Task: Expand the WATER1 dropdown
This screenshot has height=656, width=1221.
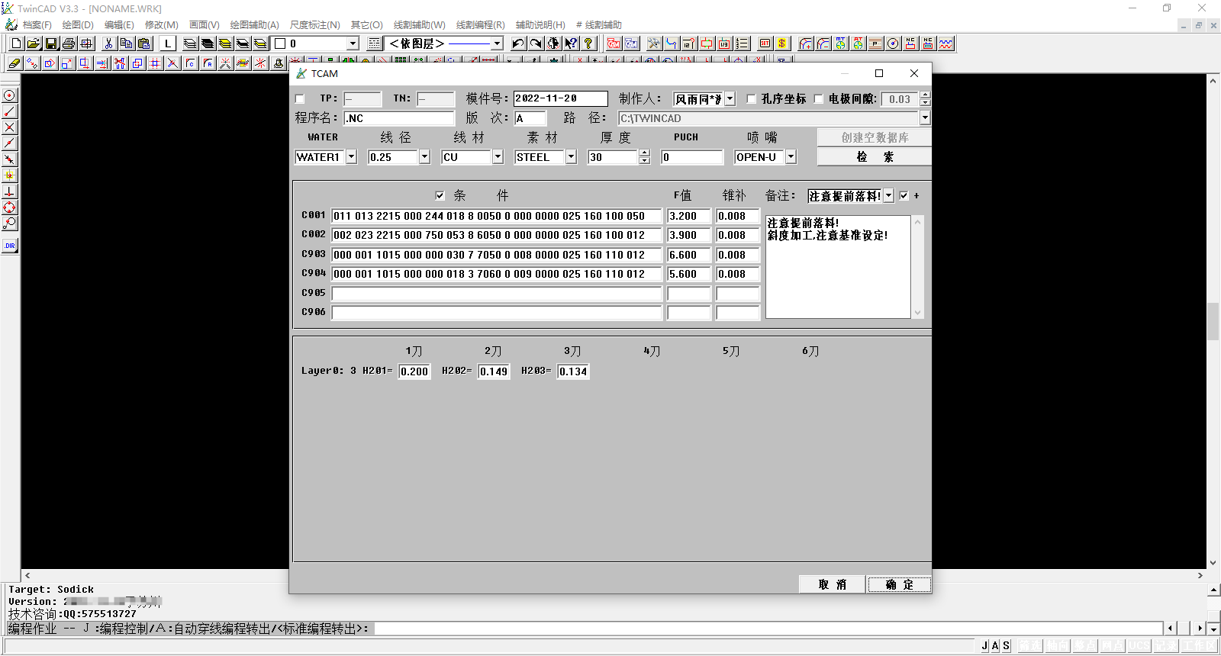Action: (x=351, y=157)
